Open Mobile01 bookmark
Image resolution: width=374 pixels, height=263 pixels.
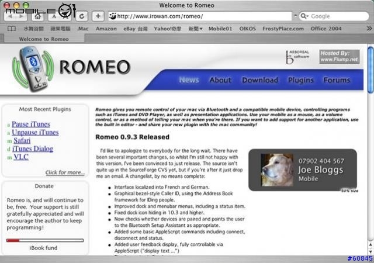click(220, 29)
